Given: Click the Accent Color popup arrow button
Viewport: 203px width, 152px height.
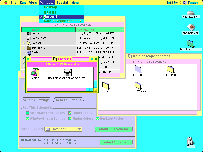Looking at the screenshot, I should (x=80, y=129).
